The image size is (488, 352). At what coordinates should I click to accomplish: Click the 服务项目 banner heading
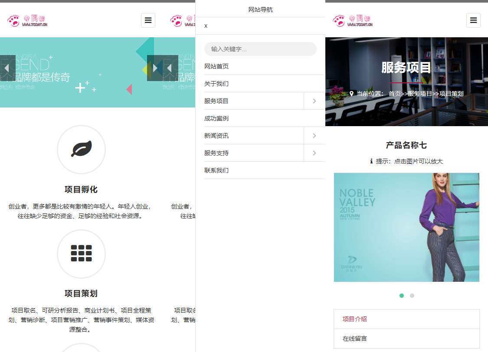point(406,68)
